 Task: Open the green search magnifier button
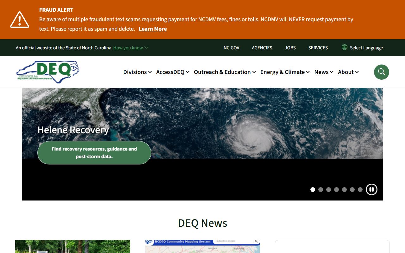coord(381,72)
